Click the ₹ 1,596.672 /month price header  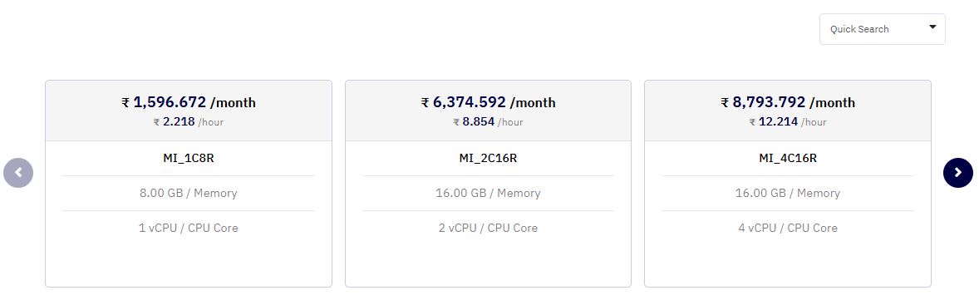pyautogui.click(x=189, y=102)
